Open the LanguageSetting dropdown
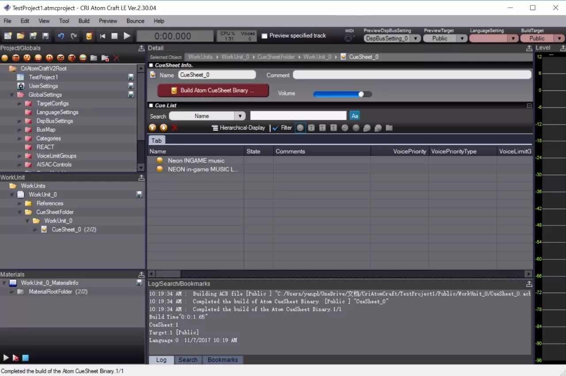The width and height of the screenshot is (566, 376). coord(513,38)
